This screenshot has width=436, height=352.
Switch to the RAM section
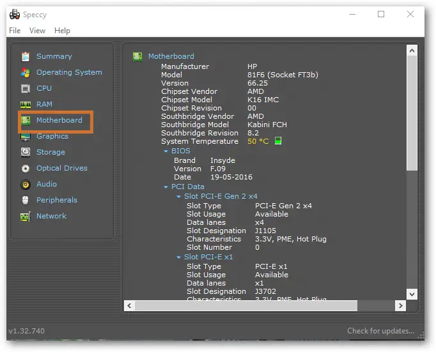tap(44, 104)
